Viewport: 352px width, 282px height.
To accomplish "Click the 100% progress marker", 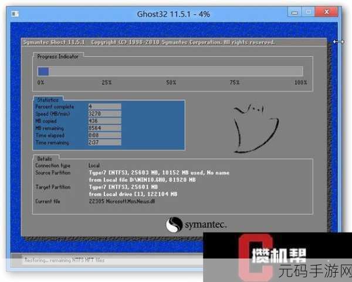I will tap(300, 82).
